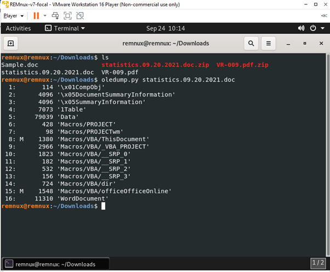The width and height of the screenshot is (330, 272).
Task: Open the Terminal application menu
Action: point(65,28)
